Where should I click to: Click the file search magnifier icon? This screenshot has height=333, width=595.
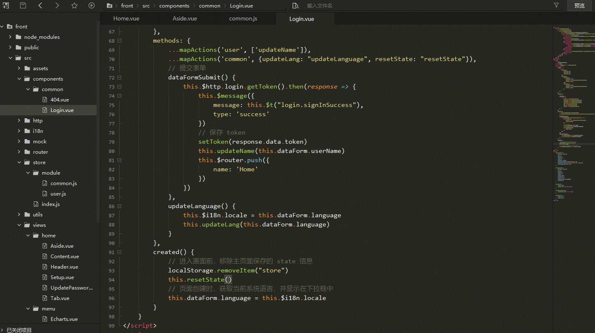coord(296,6)
